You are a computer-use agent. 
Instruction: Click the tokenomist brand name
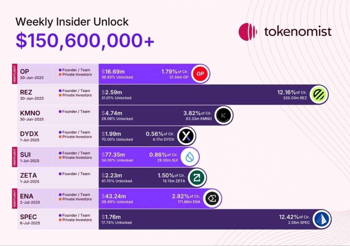[x=297, y=31]
